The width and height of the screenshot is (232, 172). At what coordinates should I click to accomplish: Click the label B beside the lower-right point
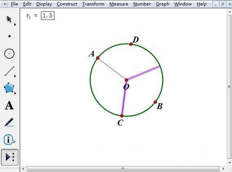click(x=160, y=106)
